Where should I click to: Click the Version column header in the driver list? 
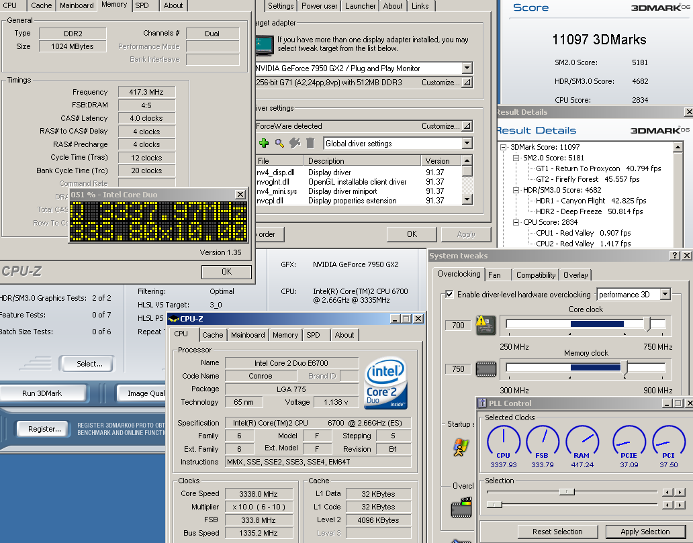pyautogui.click(x=441, y=161)
